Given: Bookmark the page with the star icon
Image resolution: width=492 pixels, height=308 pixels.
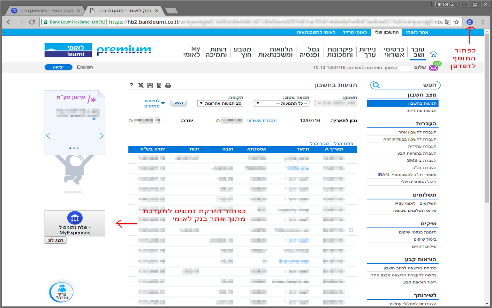Looking at the screenshot, I should click(x=457, y=22).
